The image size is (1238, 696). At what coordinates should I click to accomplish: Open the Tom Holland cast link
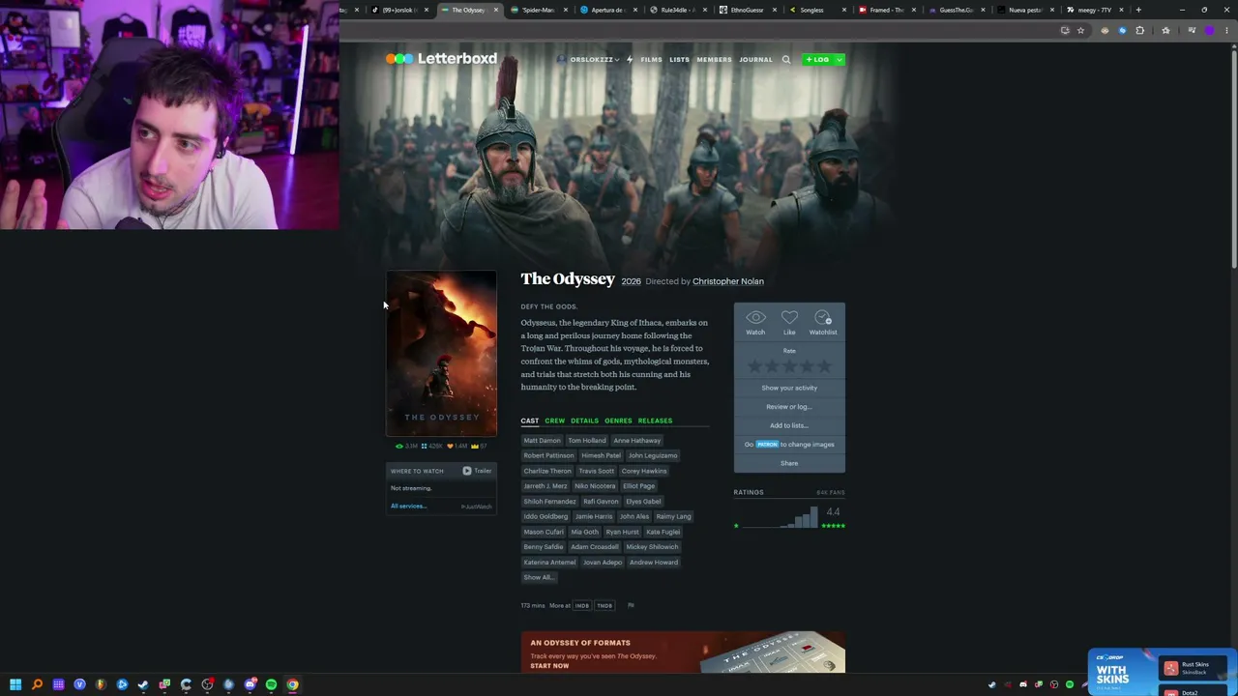tap(587, 441)
